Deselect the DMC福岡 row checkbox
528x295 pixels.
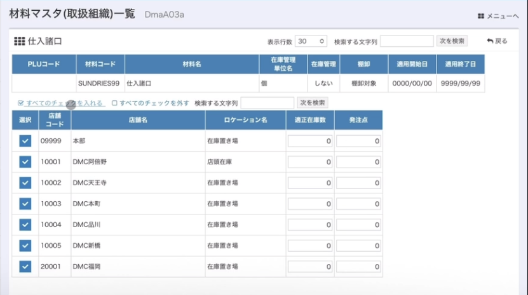tap(25, 266)
